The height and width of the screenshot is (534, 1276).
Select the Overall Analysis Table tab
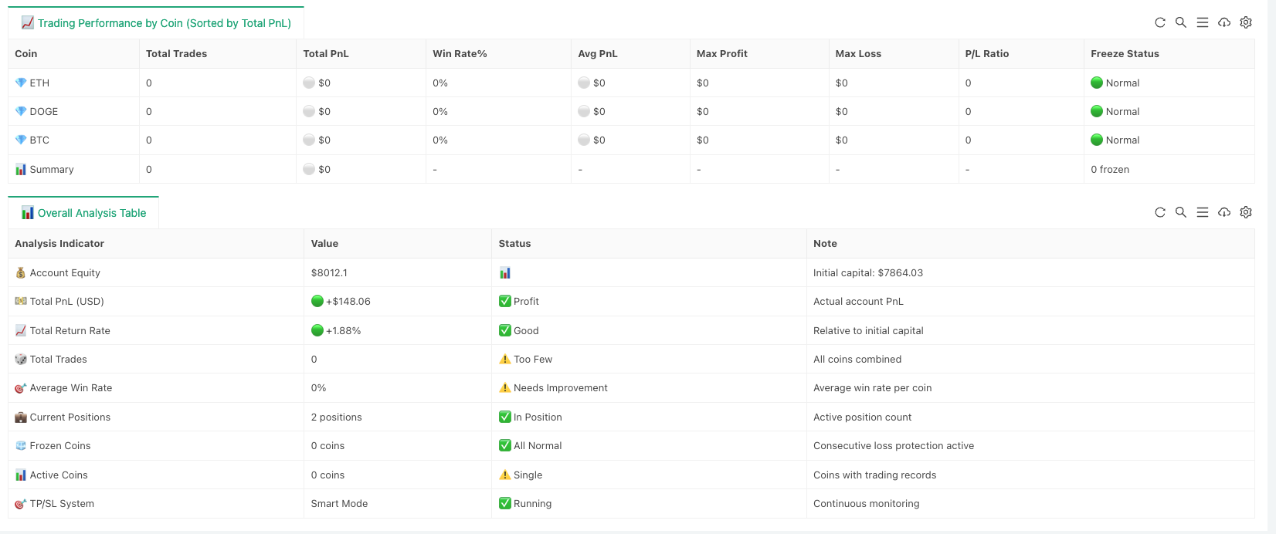(83, 213)
